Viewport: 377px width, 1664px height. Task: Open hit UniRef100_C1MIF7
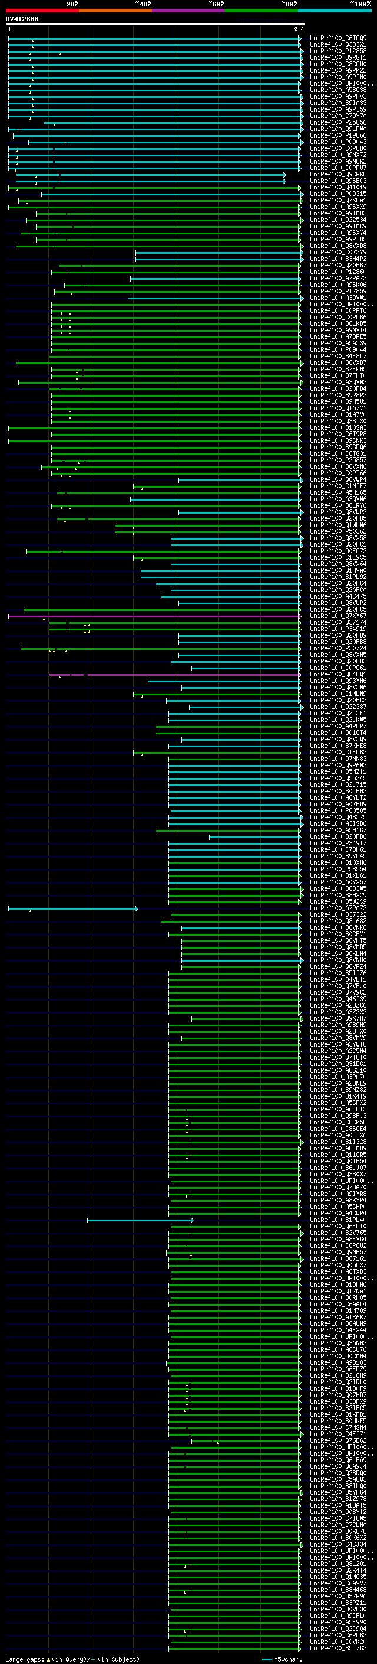tap(338, 486)
